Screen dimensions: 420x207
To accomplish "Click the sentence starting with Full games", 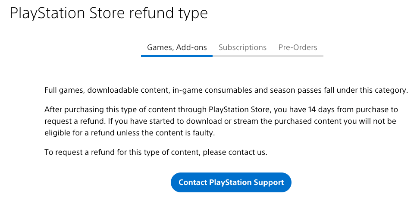I will 226,91.
